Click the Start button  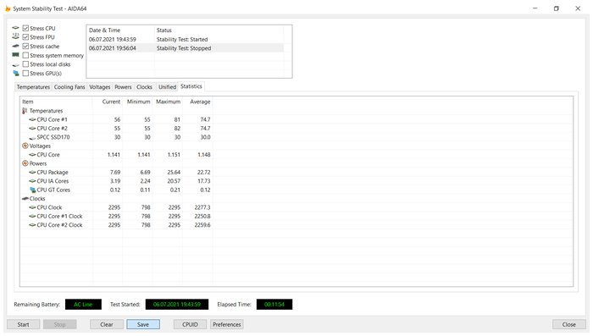coord(23,324)
